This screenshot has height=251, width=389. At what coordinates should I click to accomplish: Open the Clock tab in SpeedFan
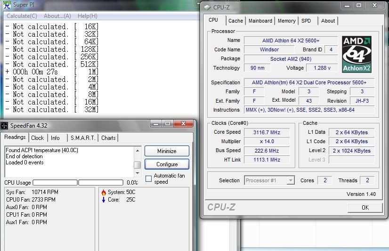(38, 138)
